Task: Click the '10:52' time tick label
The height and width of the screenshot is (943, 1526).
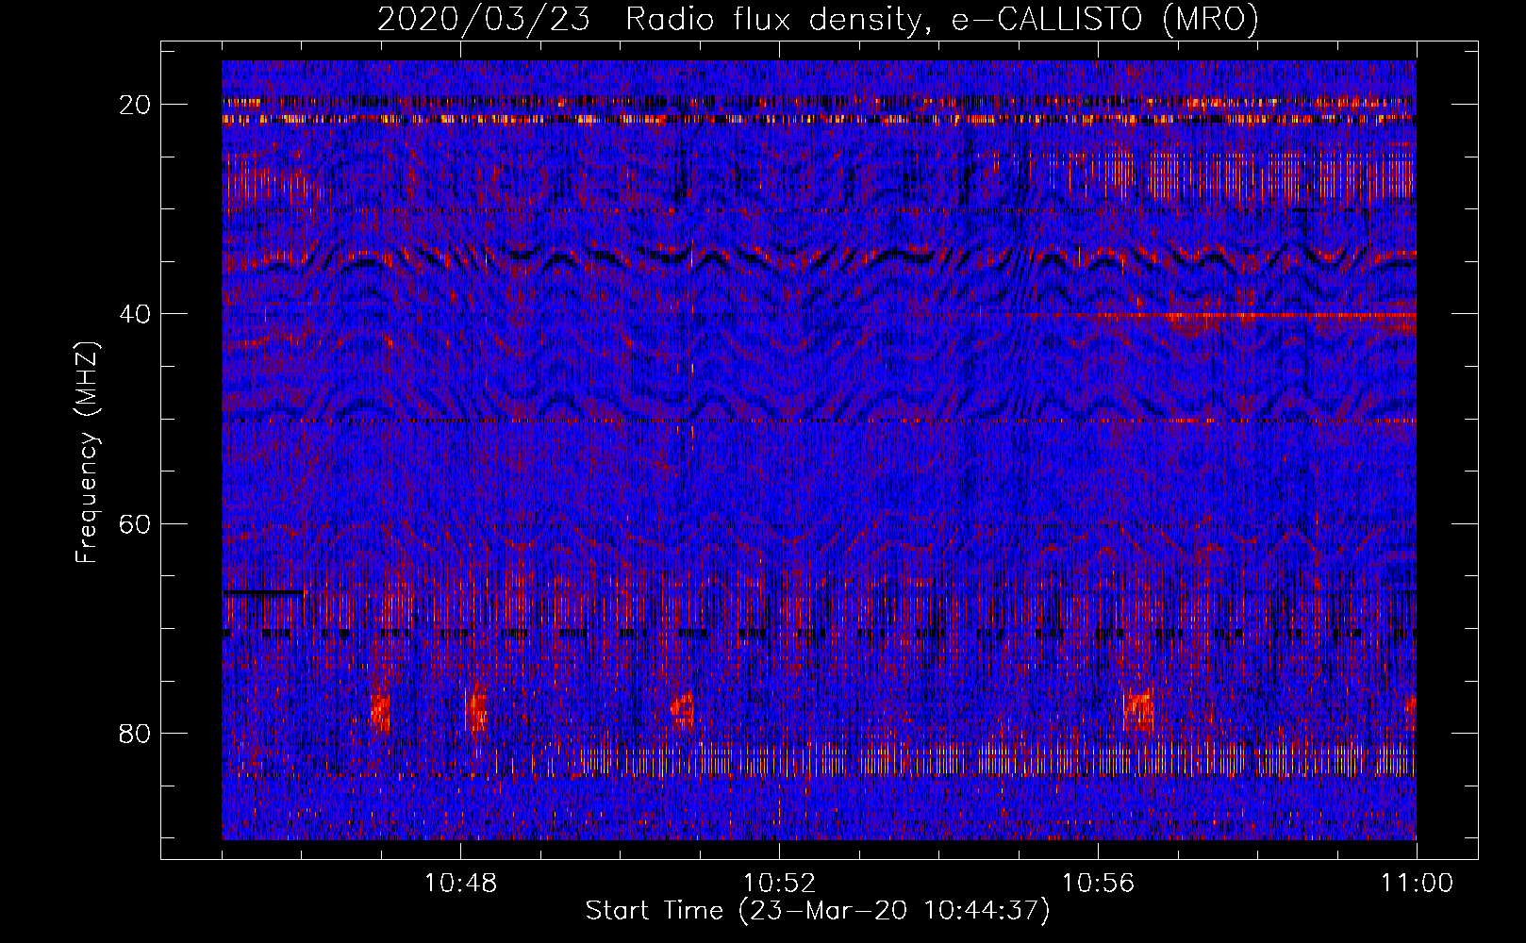Action: click(779, 884)
